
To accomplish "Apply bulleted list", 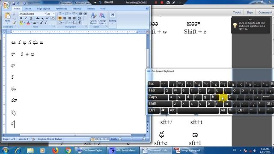I will click(60, 14).
